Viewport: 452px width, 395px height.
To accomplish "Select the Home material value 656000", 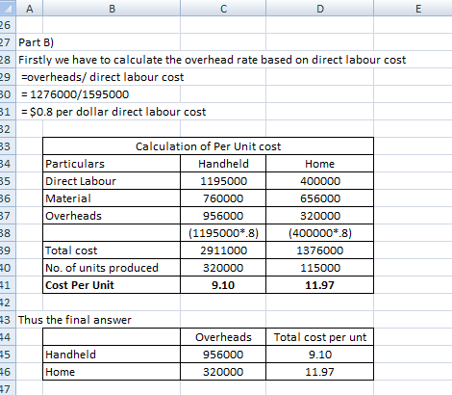I will (x=320, y=198).
